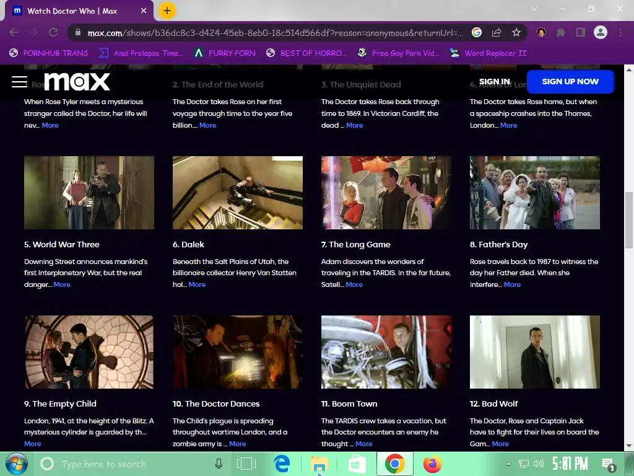The height and width of the screenshot is (476, 634).
Task: Open the World War Three episode thumbnail
Action: click(89, 193)
